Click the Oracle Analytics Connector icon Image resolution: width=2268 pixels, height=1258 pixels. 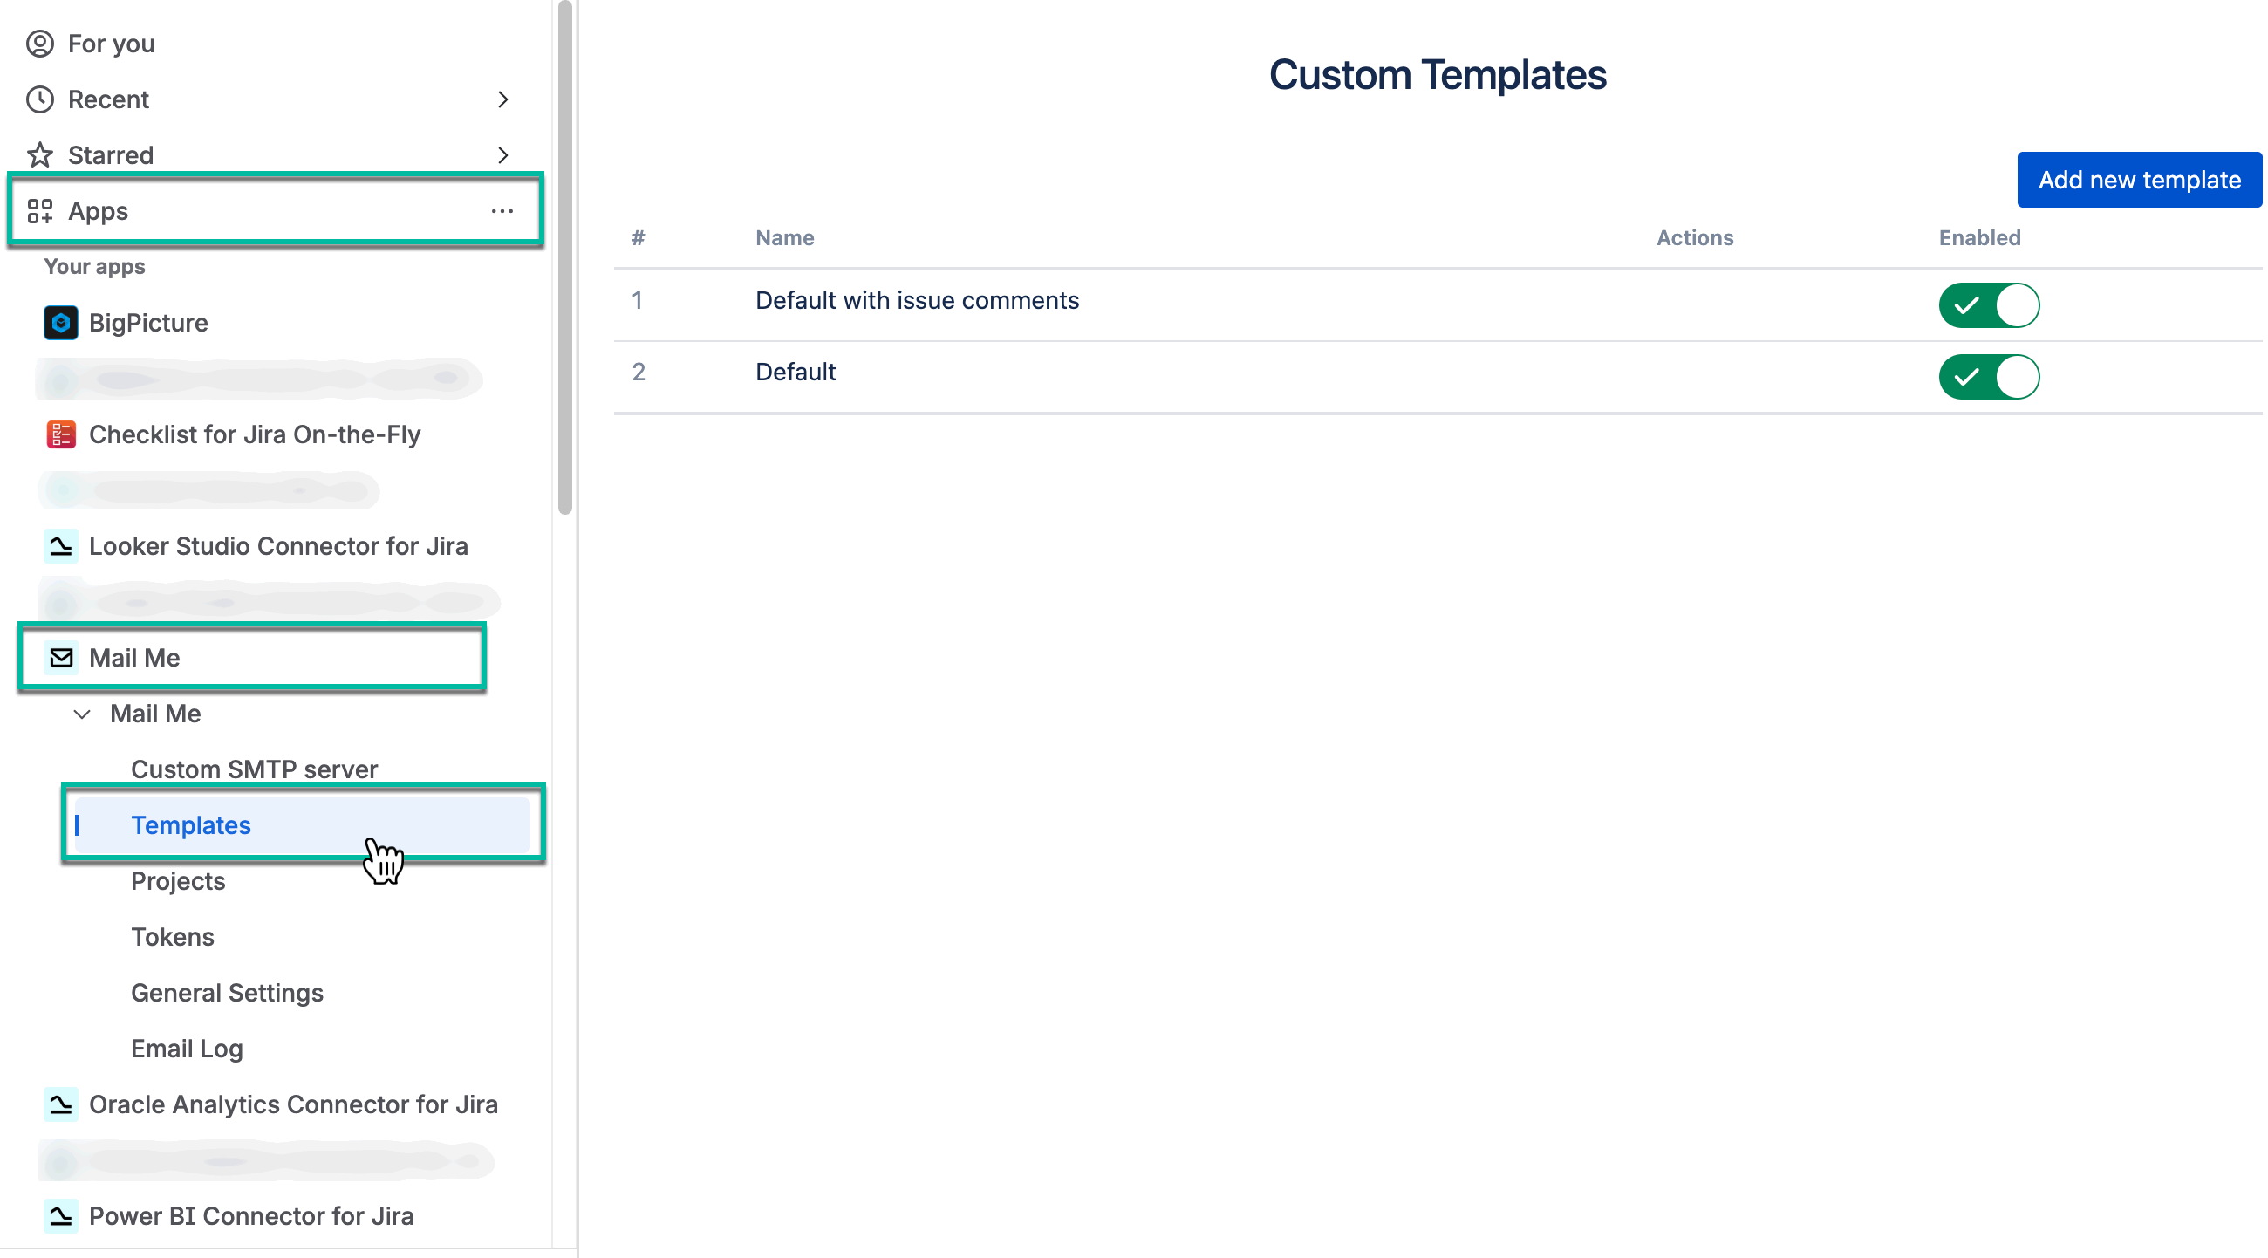[x=61, y=1104]
